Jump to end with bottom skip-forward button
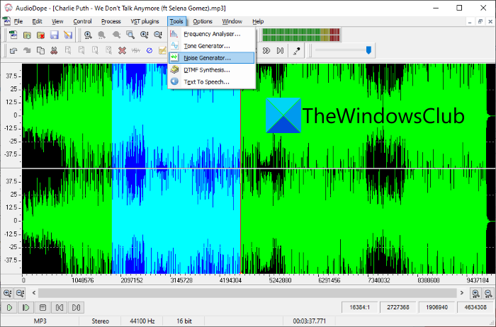The height and width of the screenshot is (327, 496). 76,307
